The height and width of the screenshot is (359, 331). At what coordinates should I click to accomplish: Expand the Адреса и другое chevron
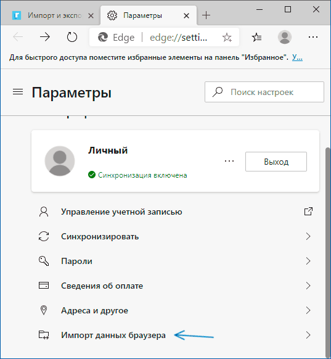click(308, 310)
